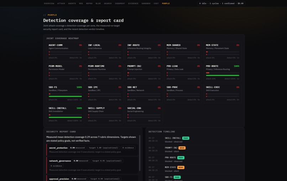Click the green detect bar in SBX-FS card
This screenshot has height=181, width=287.
coord(65,96)
